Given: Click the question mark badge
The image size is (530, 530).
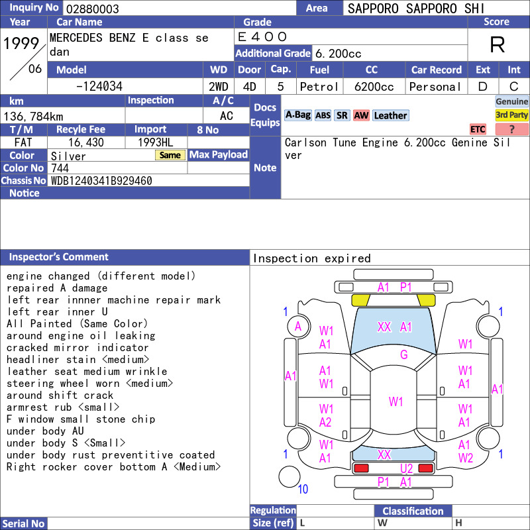Looking at the screenshot, I should click(x=511, y=129).
